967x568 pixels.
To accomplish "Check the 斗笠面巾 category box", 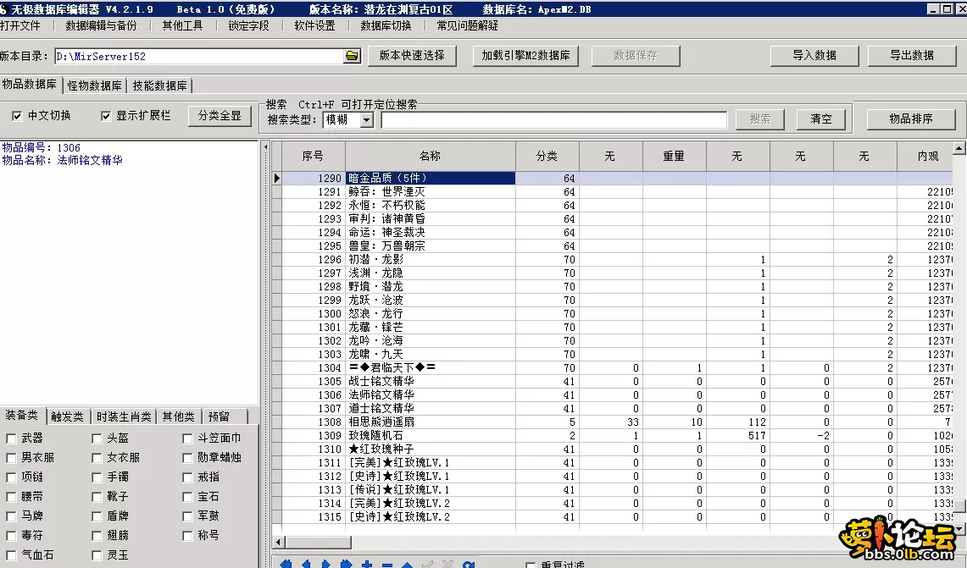I will [x=187, y=438].
